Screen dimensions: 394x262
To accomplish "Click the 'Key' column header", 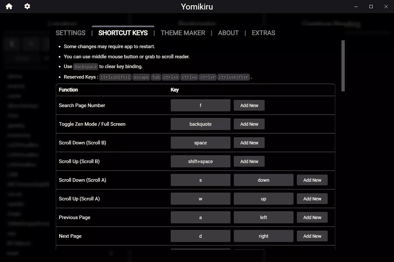I will 175,90.
